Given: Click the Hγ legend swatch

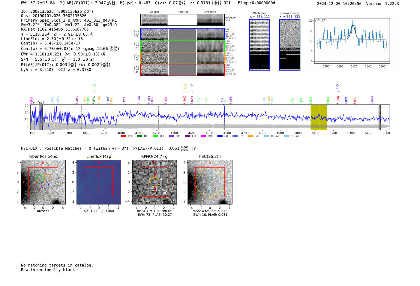Looking at the screenshot, I should point(235,136).
